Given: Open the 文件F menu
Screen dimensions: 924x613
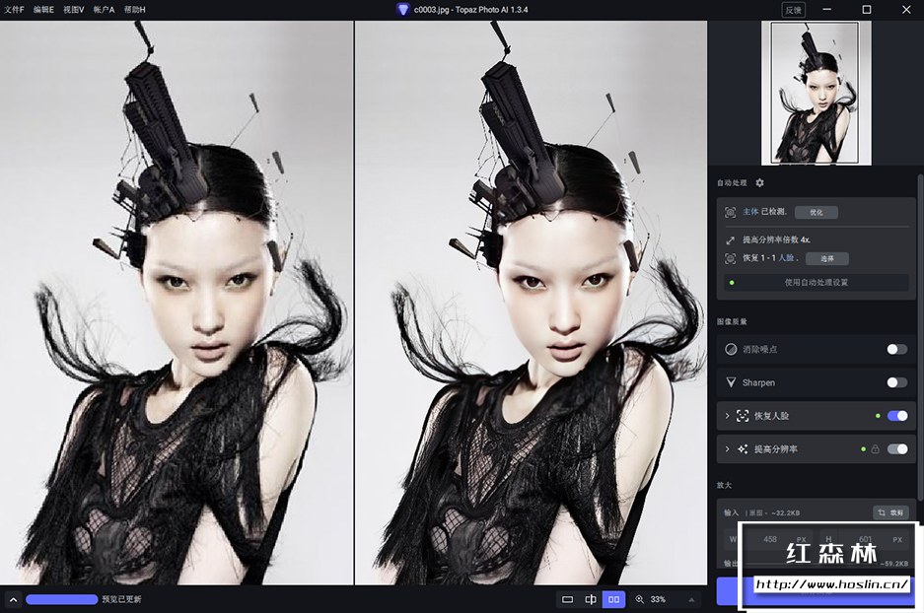Looking at the screenshot, I should tap(14, 10).
